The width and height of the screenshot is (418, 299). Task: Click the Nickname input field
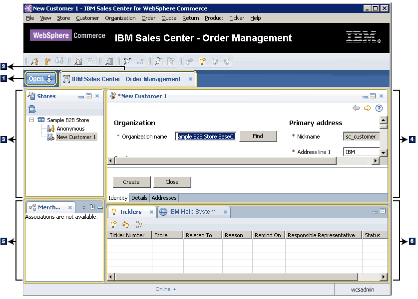point(361,137)
